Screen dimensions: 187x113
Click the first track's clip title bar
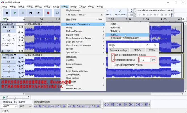(x=103, y=24)
